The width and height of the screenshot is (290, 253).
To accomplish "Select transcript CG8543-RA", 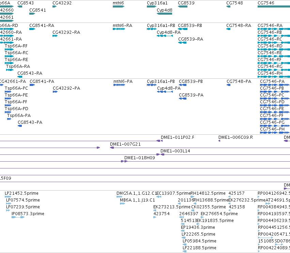I will click(x=30, y=73).
